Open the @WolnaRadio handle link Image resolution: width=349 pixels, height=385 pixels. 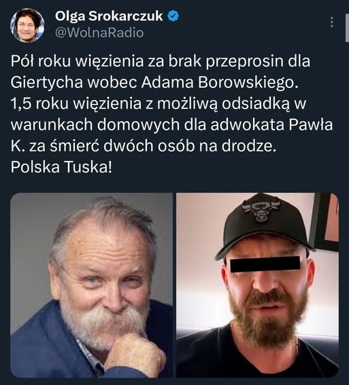tap(99, 33)
